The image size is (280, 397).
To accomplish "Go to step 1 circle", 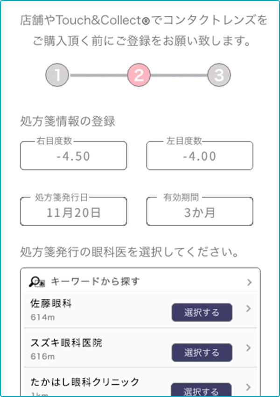I will pyautogui.click(x=57, y=75).
